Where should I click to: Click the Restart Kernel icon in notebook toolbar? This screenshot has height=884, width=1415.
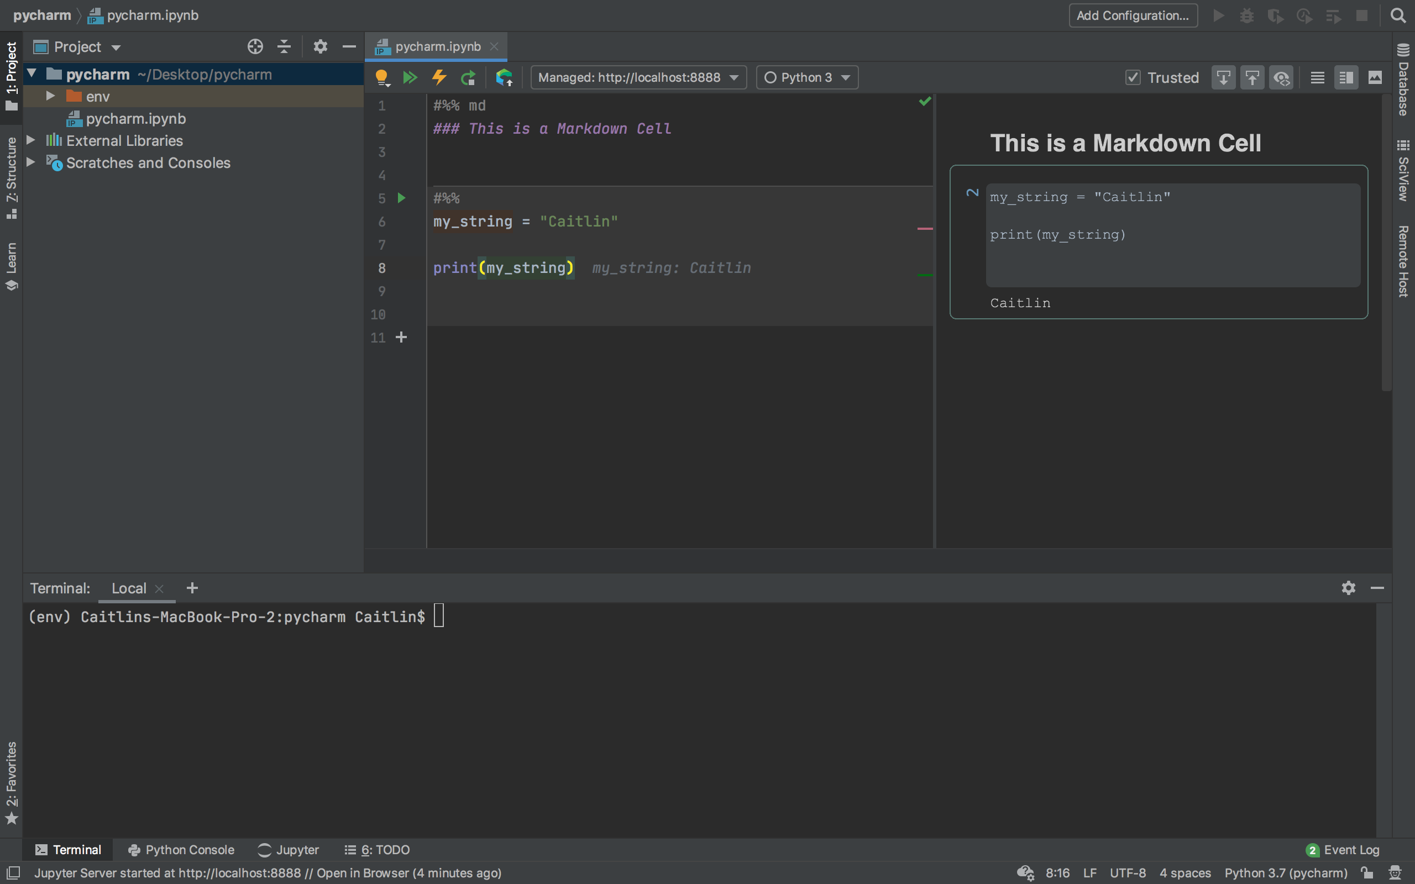point(468,77)
